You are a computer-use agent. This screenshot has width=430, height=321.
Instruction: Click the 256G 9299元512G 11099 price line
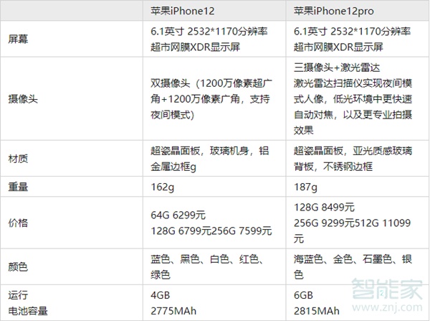click(x=352, y=223)
